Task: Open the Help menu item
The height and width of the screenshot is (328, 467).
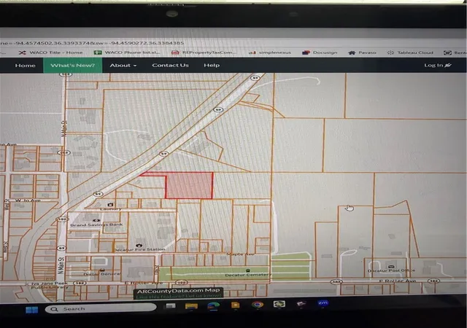Action: coord(212,65)
